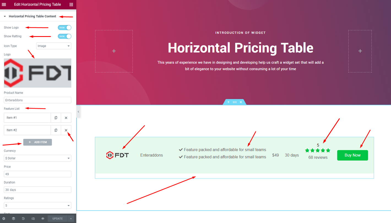Duplicate Item #1 with its copy icon

56,118
